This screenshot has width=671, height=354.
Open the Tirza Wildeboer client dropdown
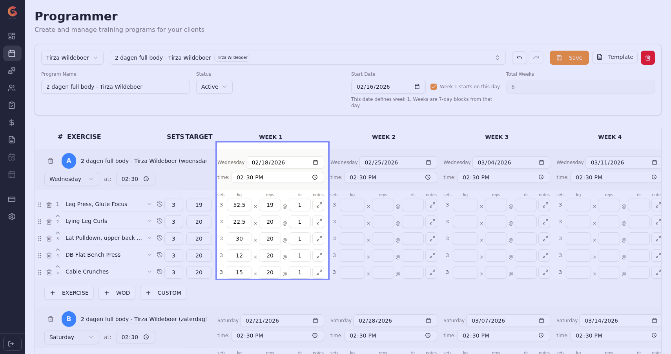(x=72, y=58)
